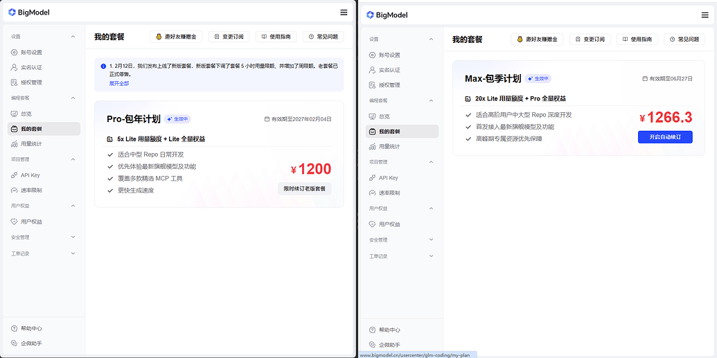Click 变更订阅 button in right window
This screenshot has height=358, width=717.
coord(590,39)
